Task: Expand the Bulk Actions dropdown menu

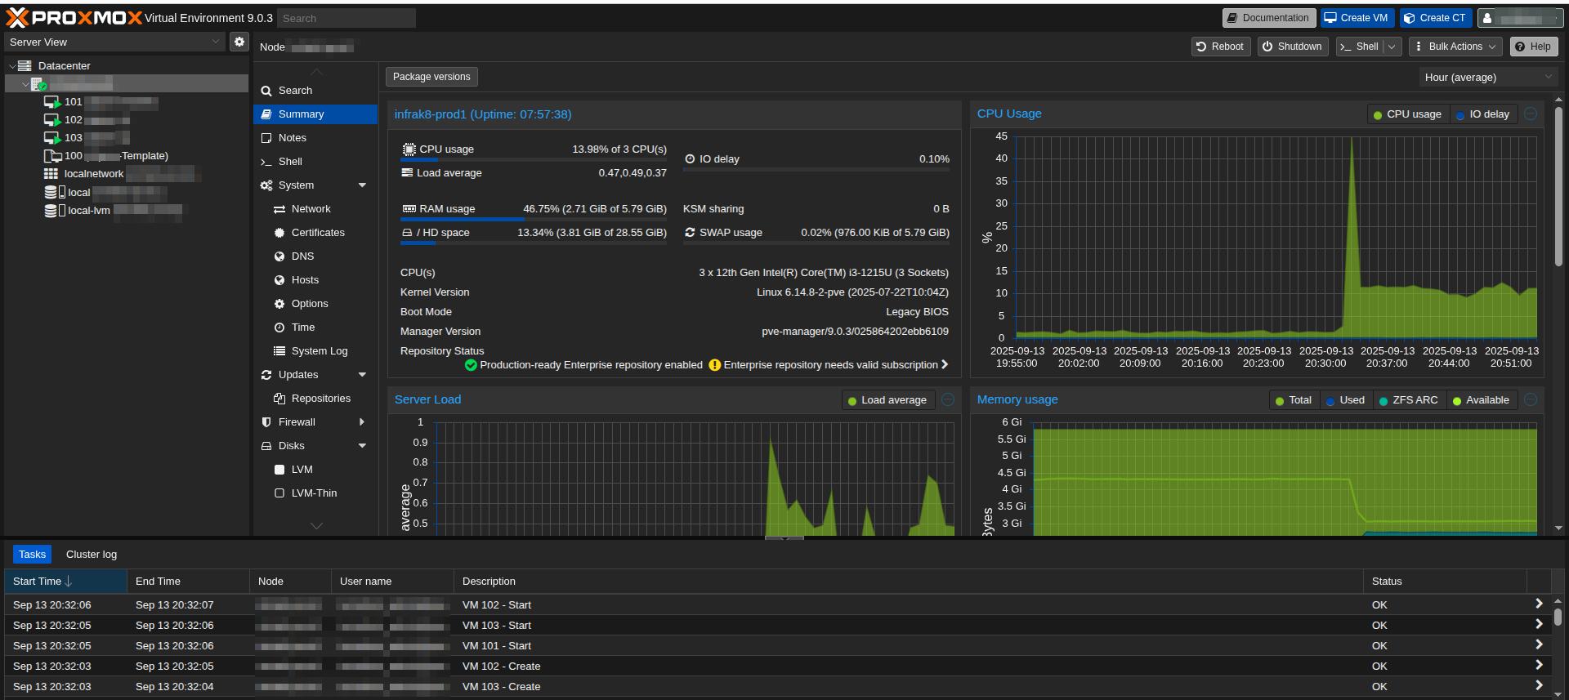Action: tap(1455, 47)
